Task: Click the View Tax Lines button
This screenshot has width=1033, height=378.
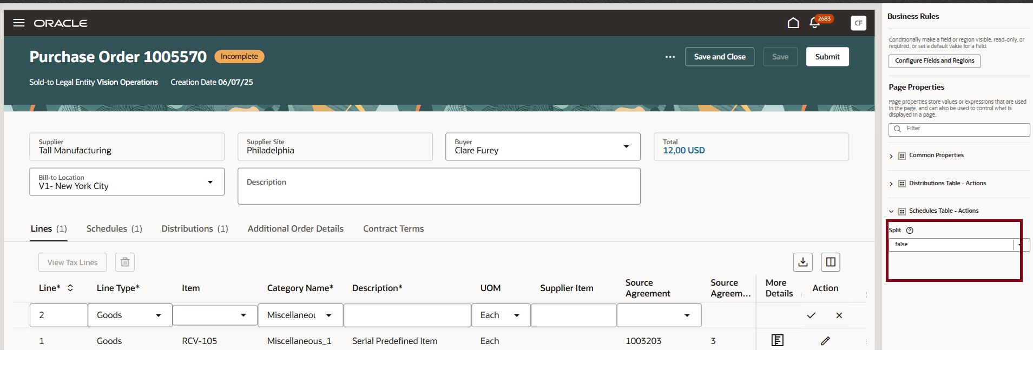Action: point(73,262)
